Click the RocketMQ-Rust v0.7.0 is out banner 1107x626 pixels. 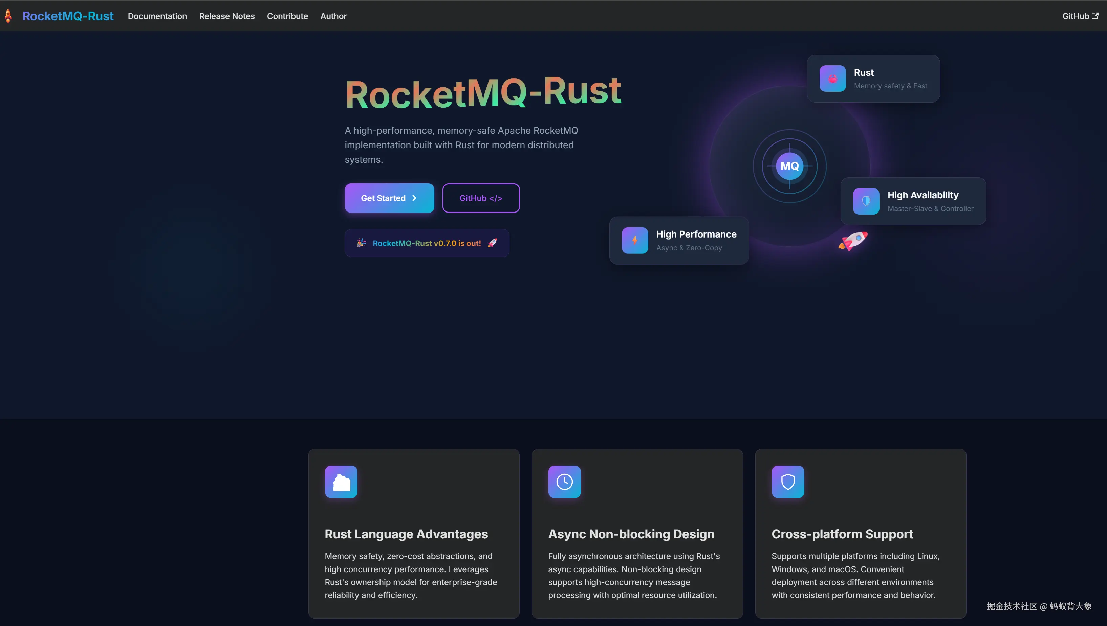[427, 243]
